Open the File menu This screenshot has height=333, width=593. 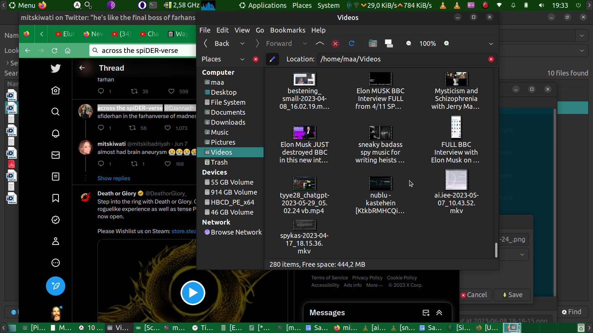[205, 30]
